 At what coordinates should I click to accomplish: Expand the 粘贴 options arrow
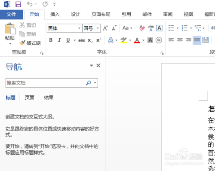10,44
